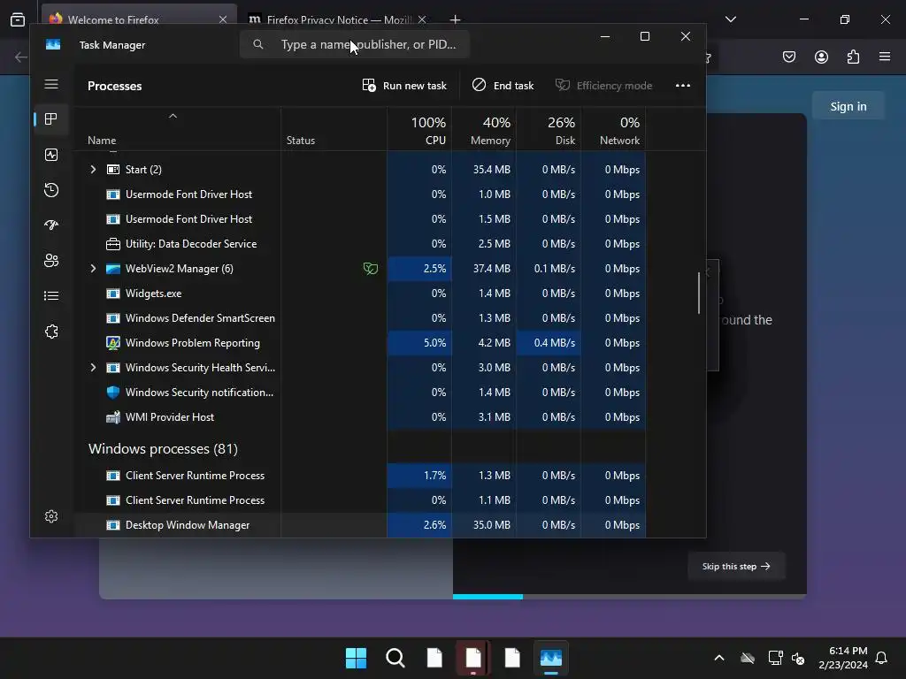This screenshot has width=906, height=679.
Task: Open the Windows Start button
Action: (356, 658)
